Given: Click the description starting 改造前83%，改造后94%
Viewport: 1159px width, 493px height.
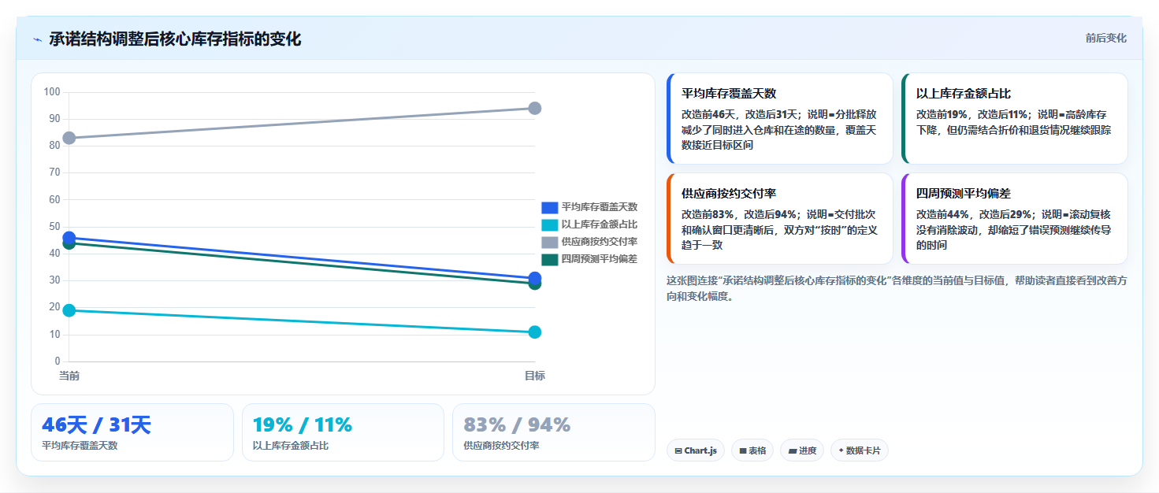Looking at the screenshot, I should (x=779, y=230).
